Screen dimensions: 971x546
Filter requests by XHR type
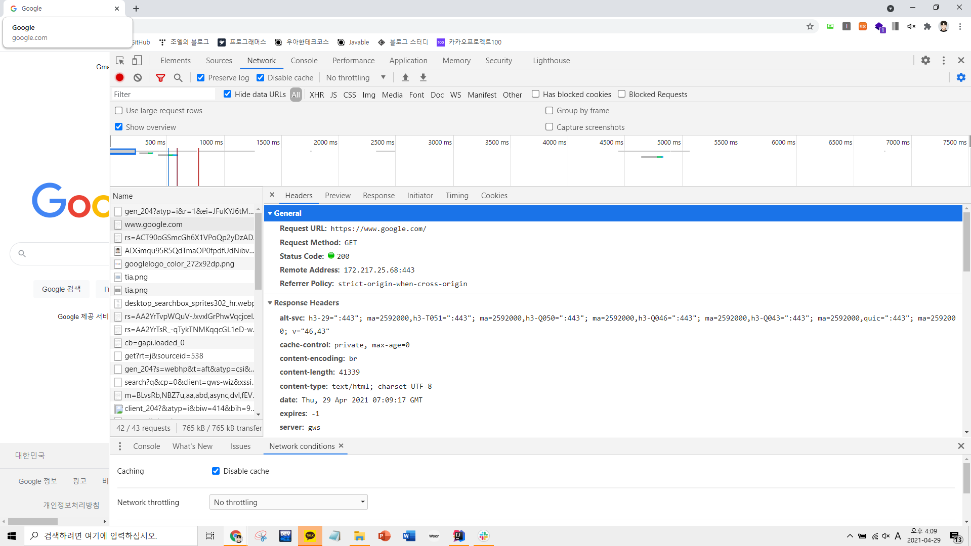click(x=316, y=95)
